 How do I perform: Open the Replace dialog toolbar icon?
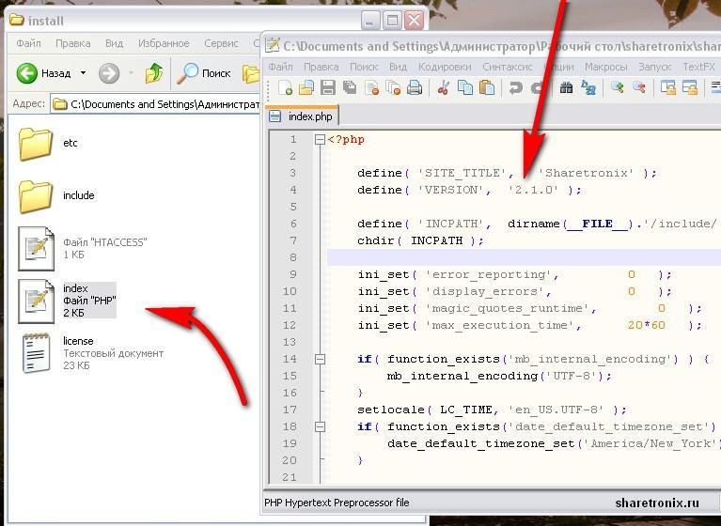(x=588, y=87)
